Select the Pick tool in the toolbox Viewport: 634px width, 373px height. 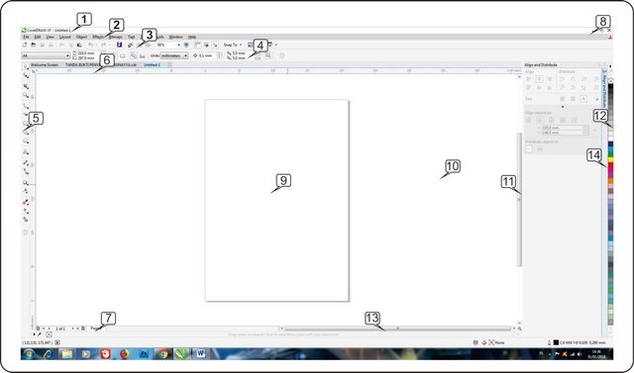[26, 66]
